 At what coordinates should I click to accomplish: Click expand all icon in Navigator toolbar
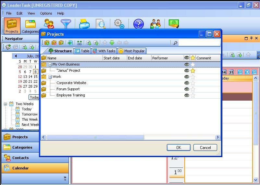coord(25,47)
